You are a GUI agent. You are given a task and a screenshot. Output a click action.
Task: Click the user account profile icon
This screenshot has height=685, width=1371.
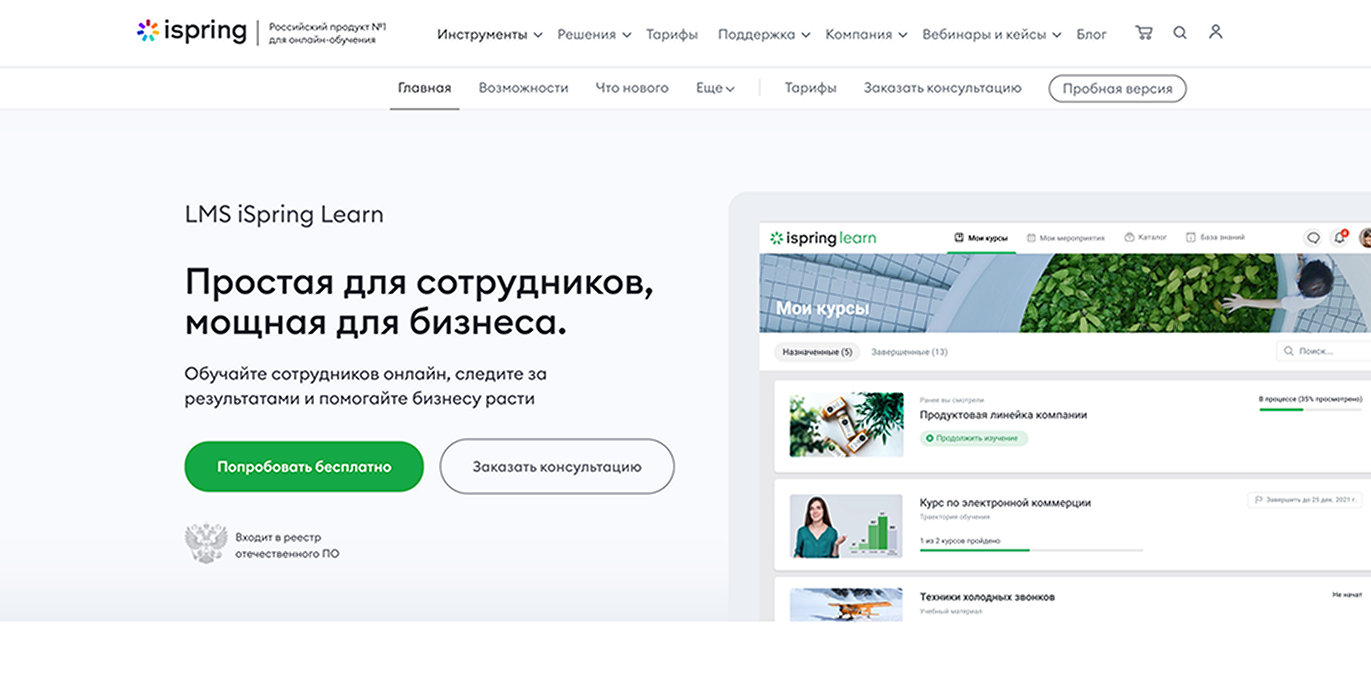[x=1216, y=31]
